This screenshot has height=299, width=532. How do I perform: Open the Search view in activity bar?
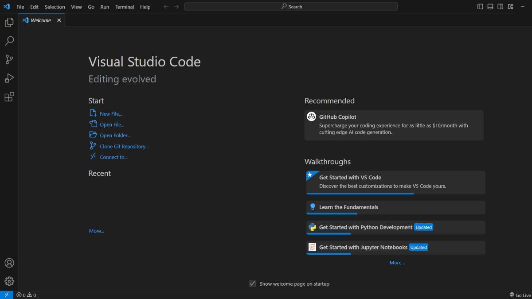tap(9, 41)
